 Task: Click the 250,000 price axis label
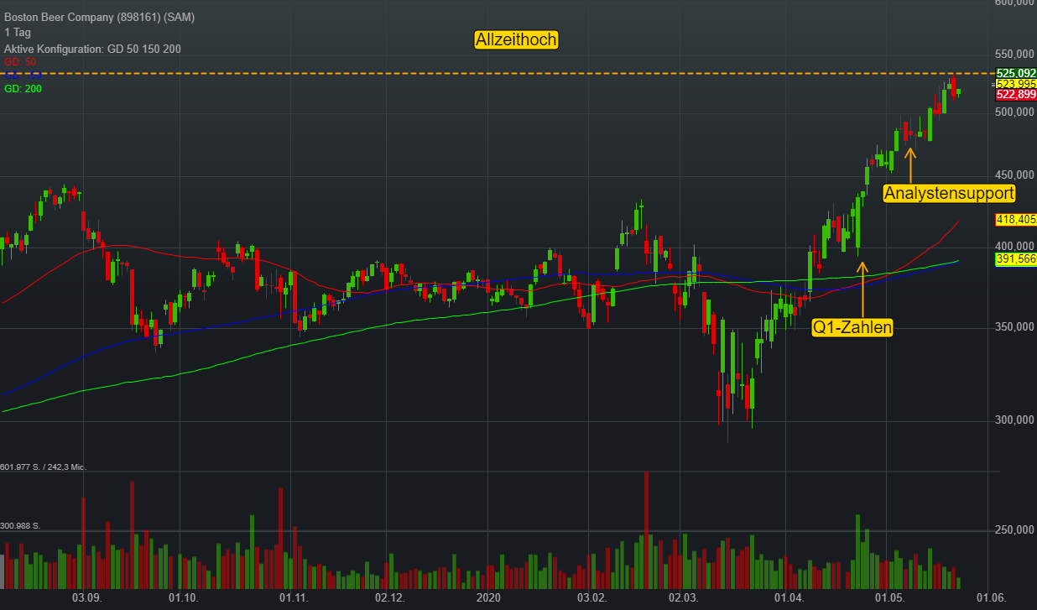point(1015,530)
